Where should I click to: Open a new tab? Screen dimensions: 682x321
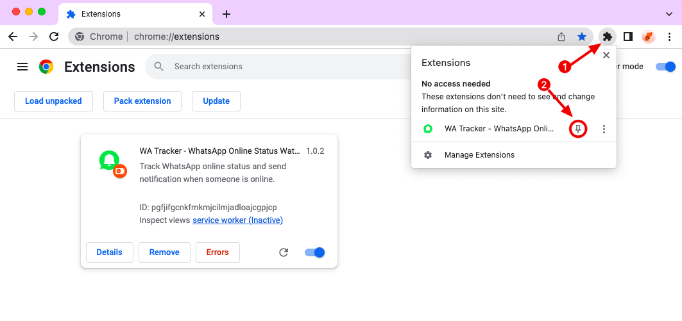226,14
